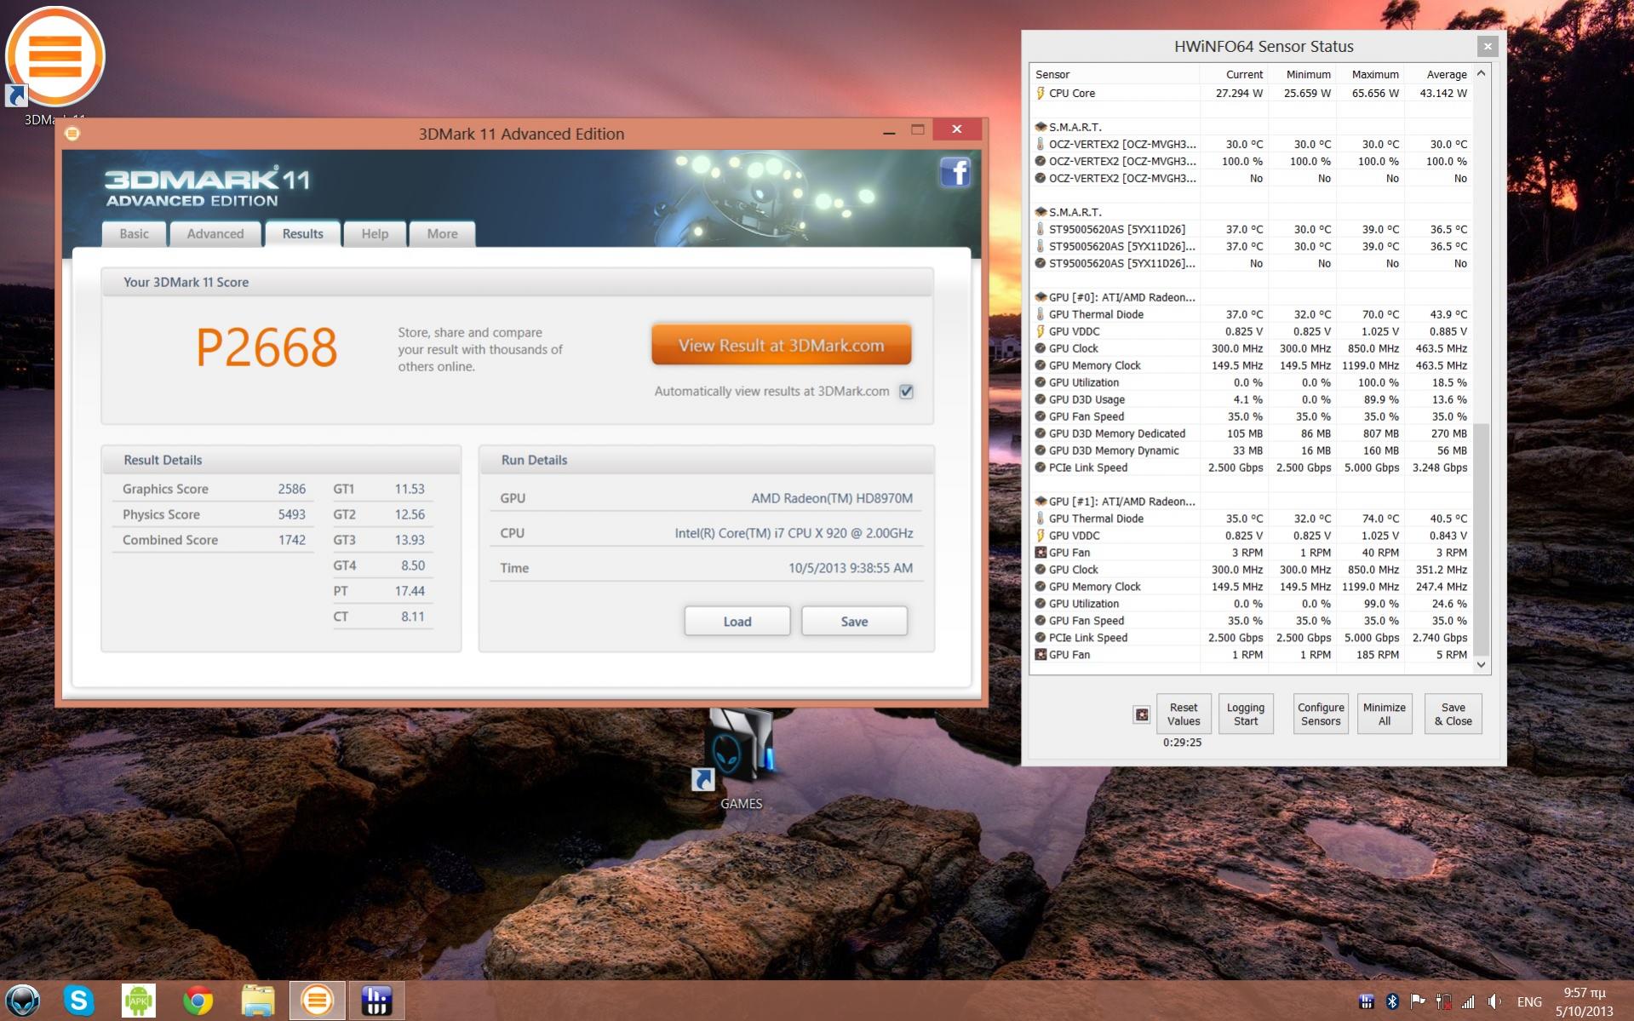Click the small sensor icon beside Reset Values
1634x1021 pixels.
click(x=1142, y=714)
